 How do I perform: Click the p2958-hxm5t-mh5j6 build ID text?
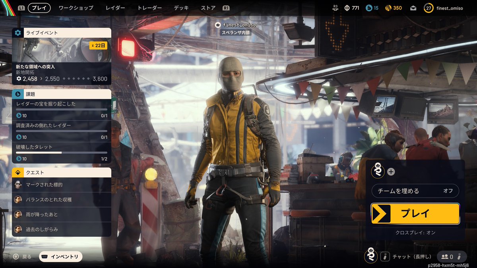pos(448,265)
